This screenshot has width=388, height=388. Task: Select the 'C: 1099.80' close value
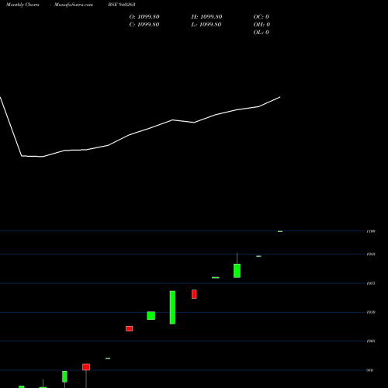click(x=144, y=25)
